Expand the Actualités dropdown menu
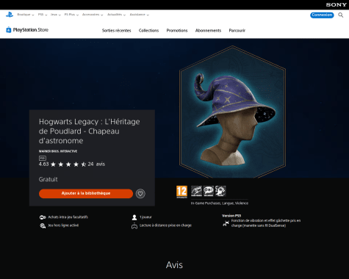 click(116, 15)
